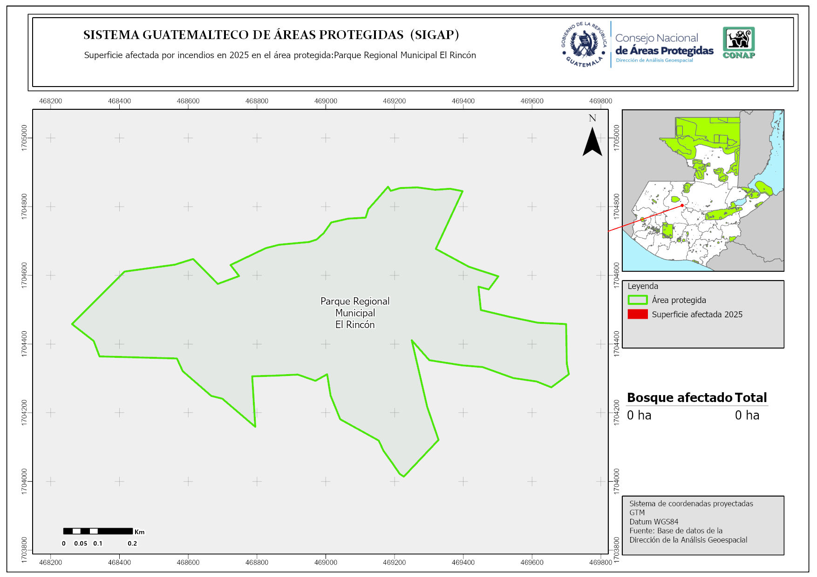The width and height of the screenshot is (817, 577).
Task: Click the north arrow compass symbol
Action: tap(592, 142)
